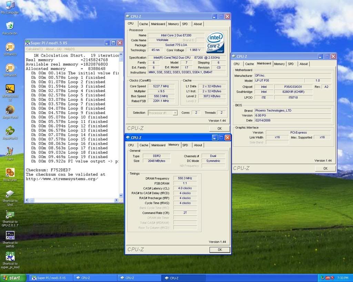This screenshot has height=282, width=353.
Task: Open My Computer desktop icon
Action: pos(10,7)
